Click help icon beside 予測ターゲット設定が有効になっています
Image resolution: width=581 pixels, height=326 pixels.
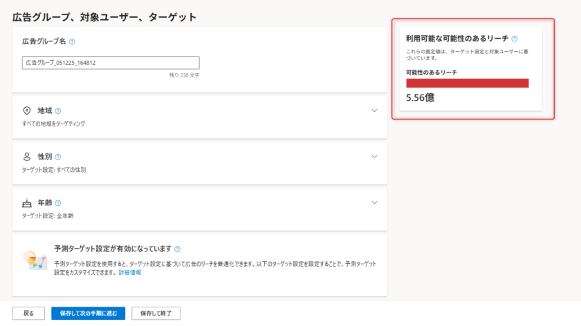pos(178,249)
